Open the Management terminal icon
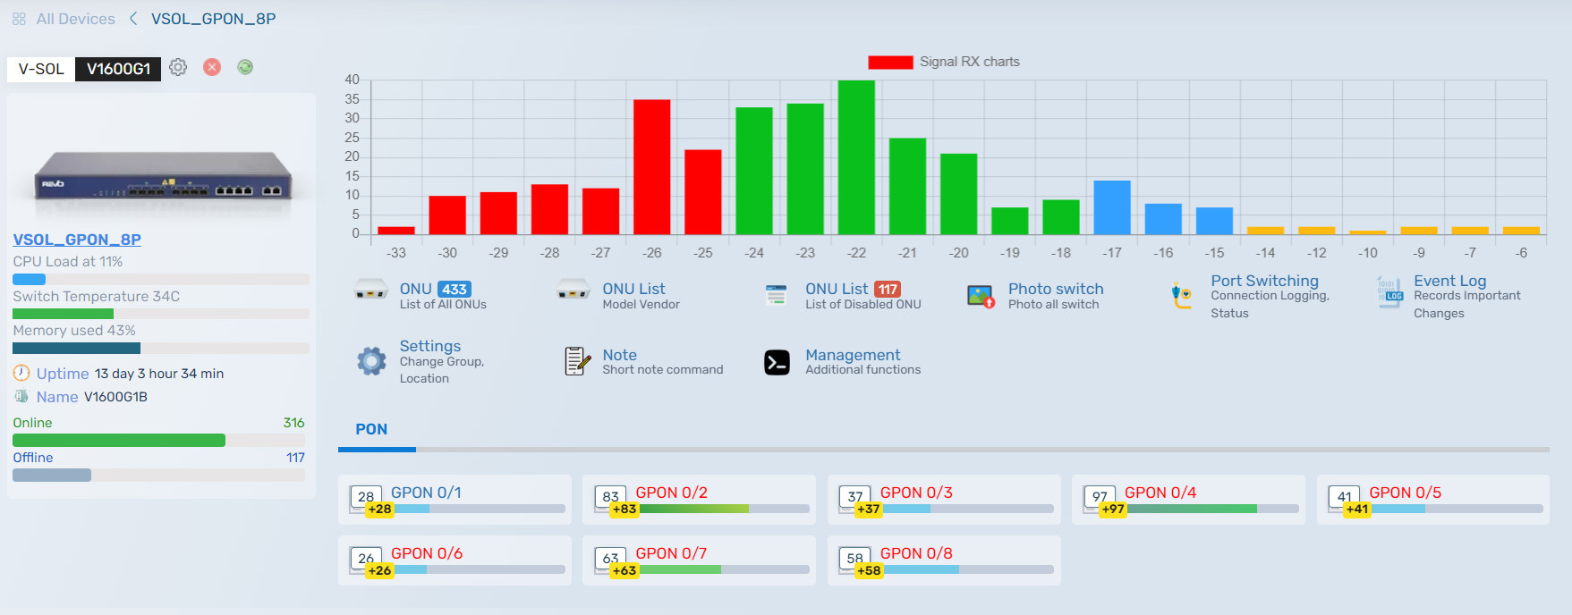 (777, 362)
